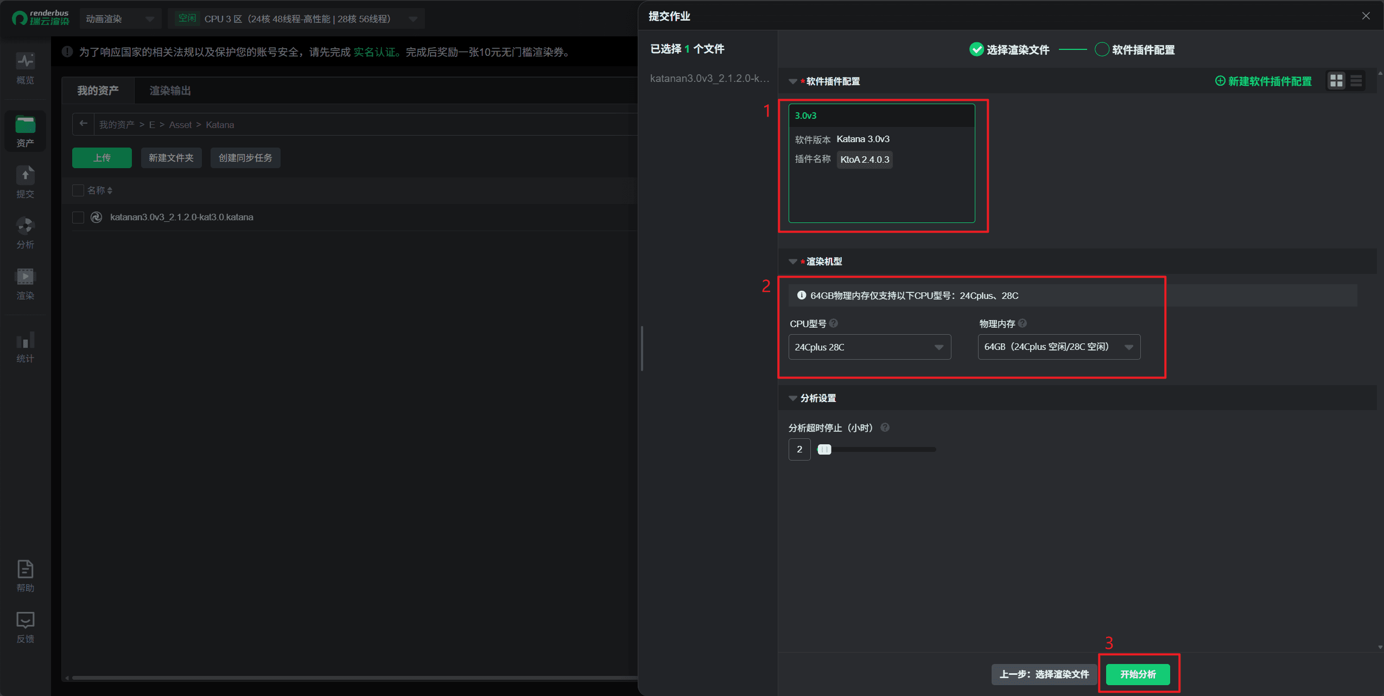Screen dimensions: 1384x696
Task: Select katanan3.0v3_2.1.2.0-k… in selected files list
Action: pyautogui.click(x=709, y=78)
